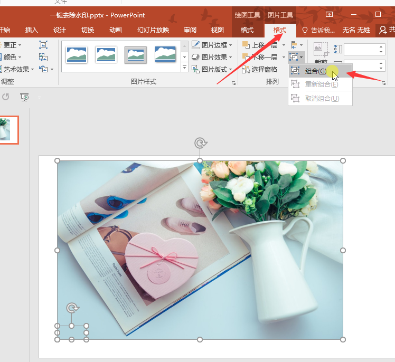Switch to the 切换 tab

(x=88, y=30)
